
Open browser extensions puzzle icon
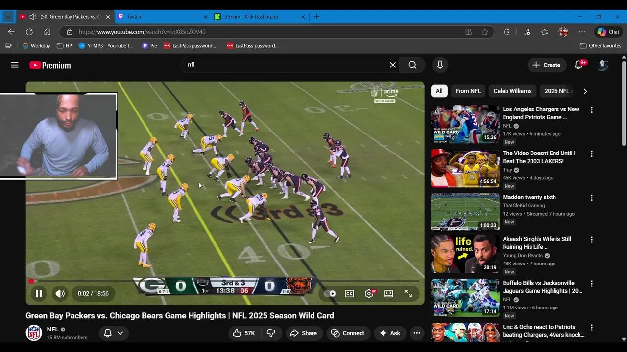point(506,32)
